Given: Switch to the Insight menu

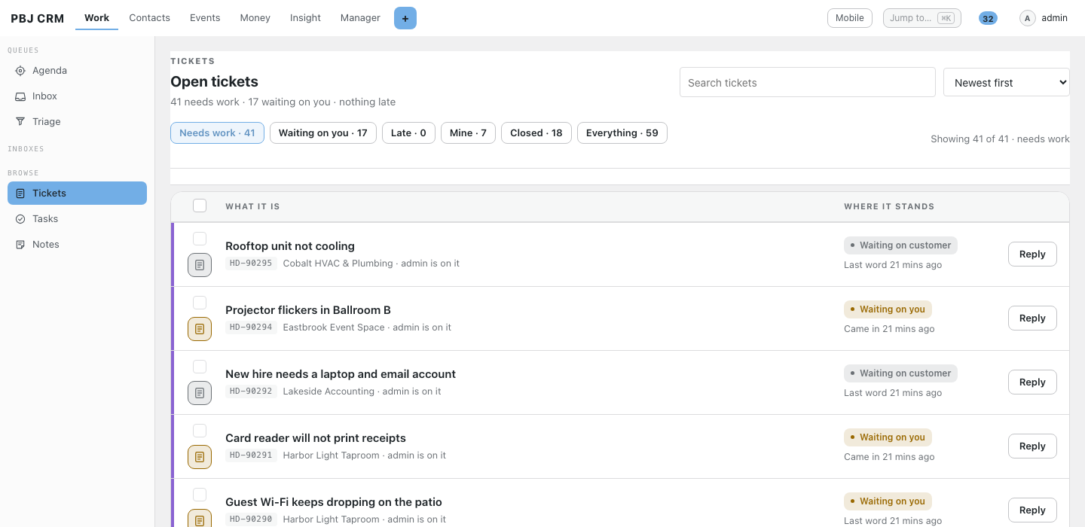Looking at the screenshot, I should pos(305,18).
